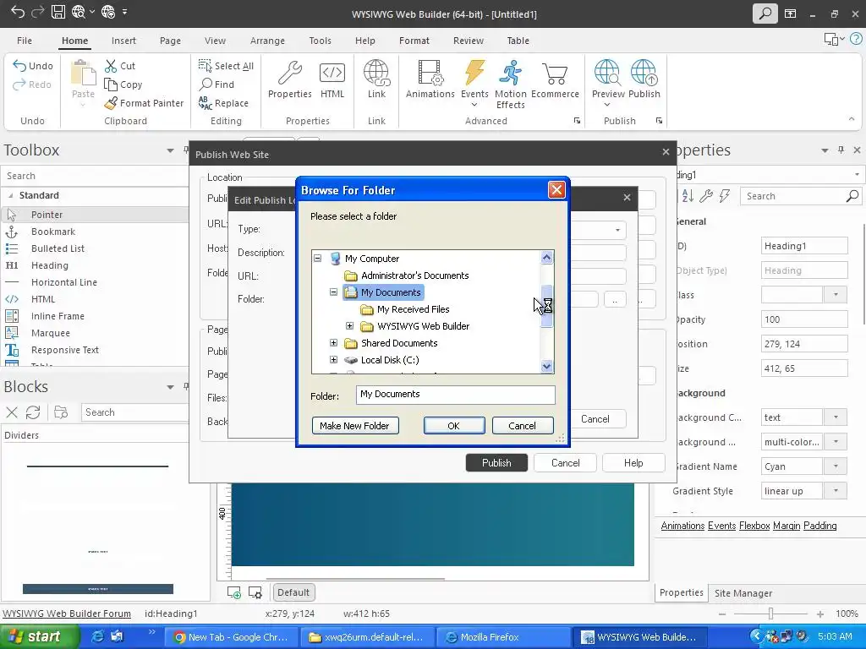866x649 pixels.
Task: Click the delete X icon in Blocks panel
Action: click(x=12, y=412)
